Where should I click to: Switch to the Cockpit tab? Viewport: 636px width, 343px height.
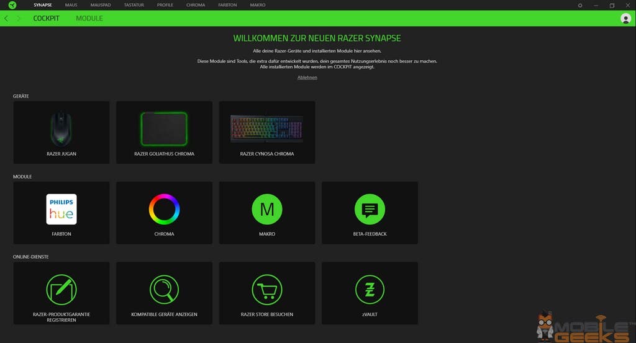coord(46,18)
